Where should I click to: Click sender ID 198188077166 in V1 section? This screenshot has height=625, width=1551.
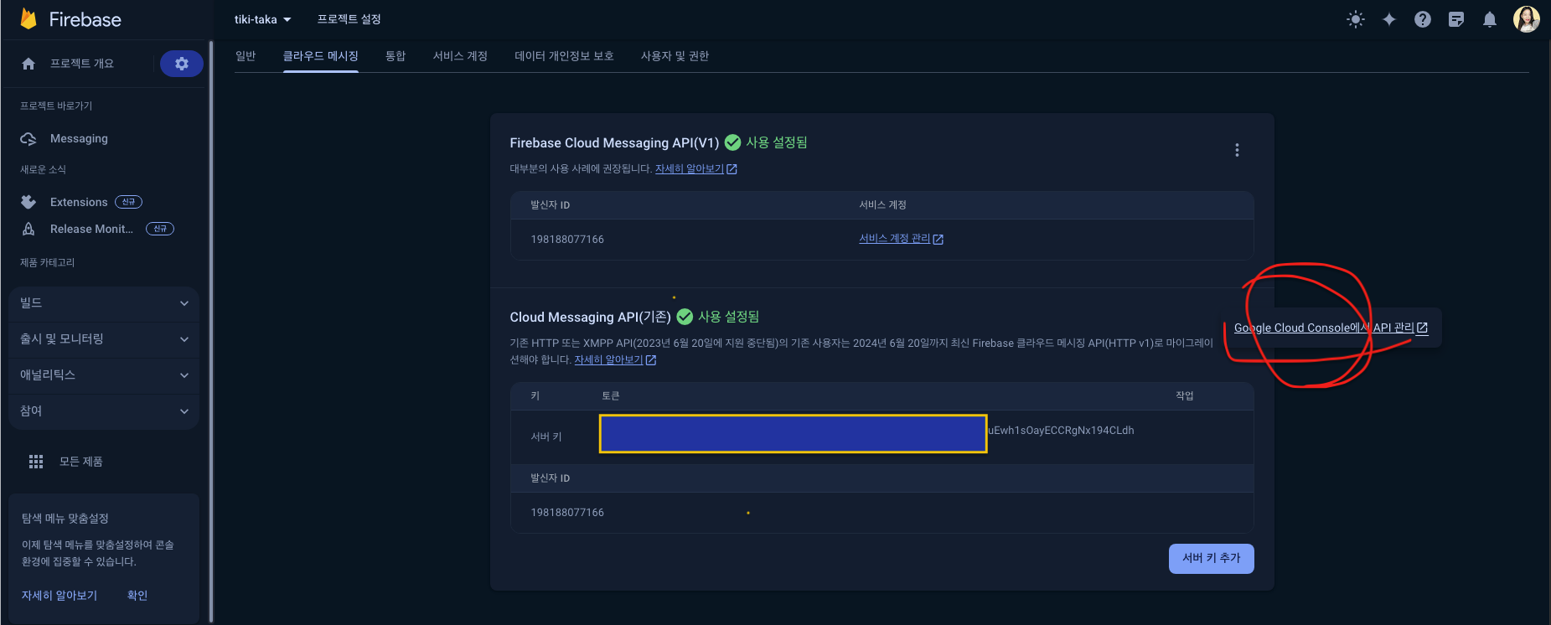[x=567, y=240]
